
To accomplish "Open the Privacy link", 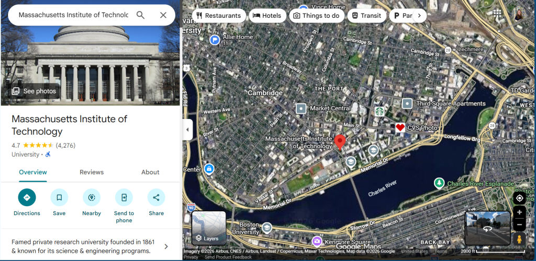I will 191,257.
